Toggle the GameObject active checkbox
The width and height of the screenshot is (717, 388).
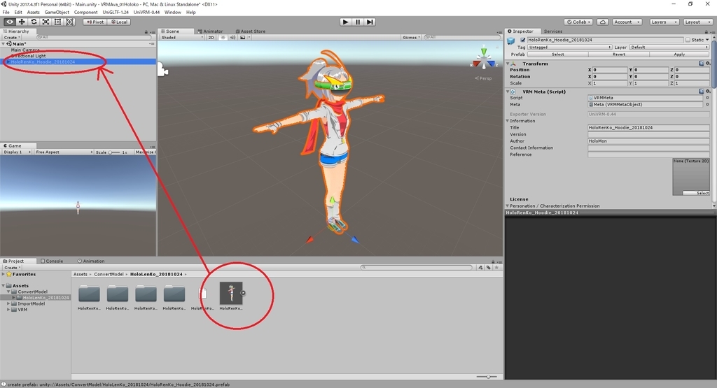522,40
